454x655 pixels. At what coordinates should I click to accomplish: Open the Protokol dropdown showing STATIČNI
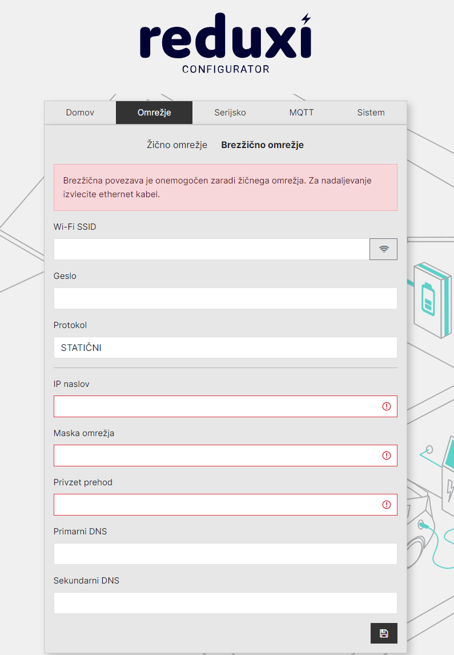point(226,348)
